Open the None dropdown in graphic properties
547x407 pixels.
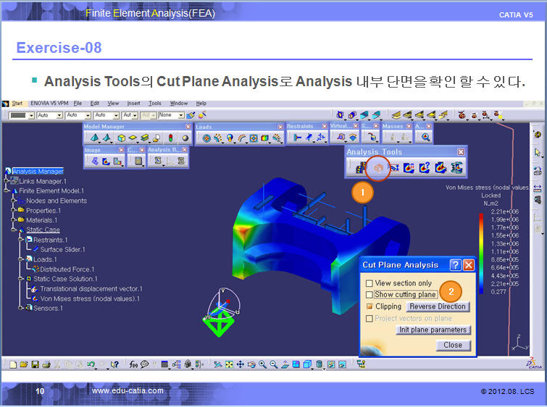click(x=171, y=115)
